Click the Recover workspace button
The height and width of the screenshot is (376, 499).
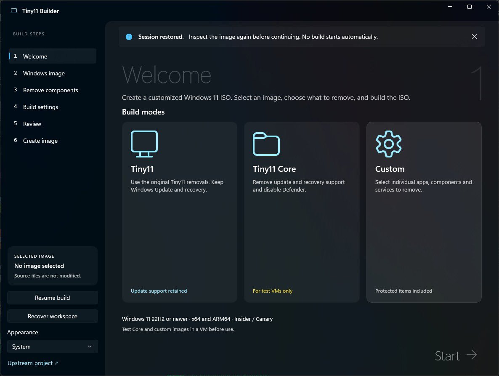coord(53,316)
